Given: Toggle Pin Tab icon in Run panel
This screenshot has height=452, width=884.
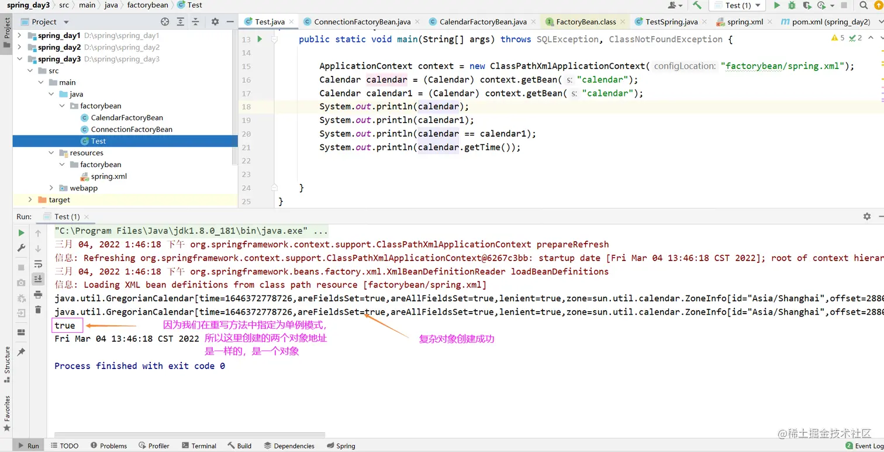Looking at the screenshot, I should pyautogui.click(x=22, y=352).
